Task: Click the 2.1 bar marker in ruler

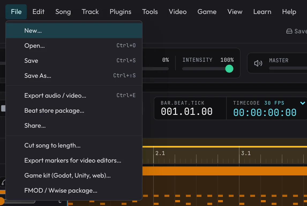Action: point(160,153)
